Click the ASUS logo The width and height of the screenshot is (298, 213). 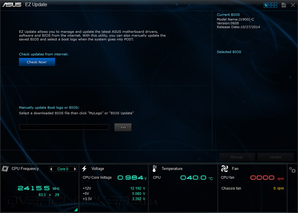(12, 5)
